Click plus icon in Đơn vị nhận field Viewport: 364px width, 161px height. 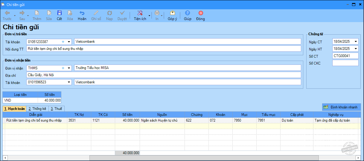(63, 68)
